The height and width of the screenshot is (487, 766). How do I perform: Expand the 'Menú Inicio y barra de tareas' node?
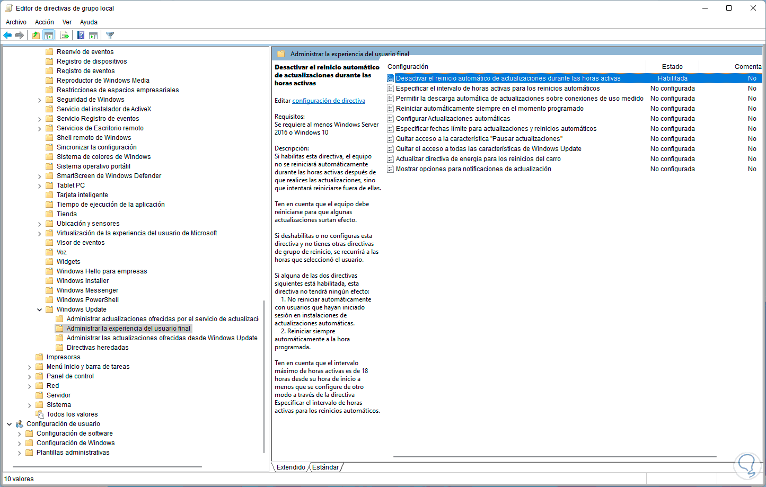(30, 367)
